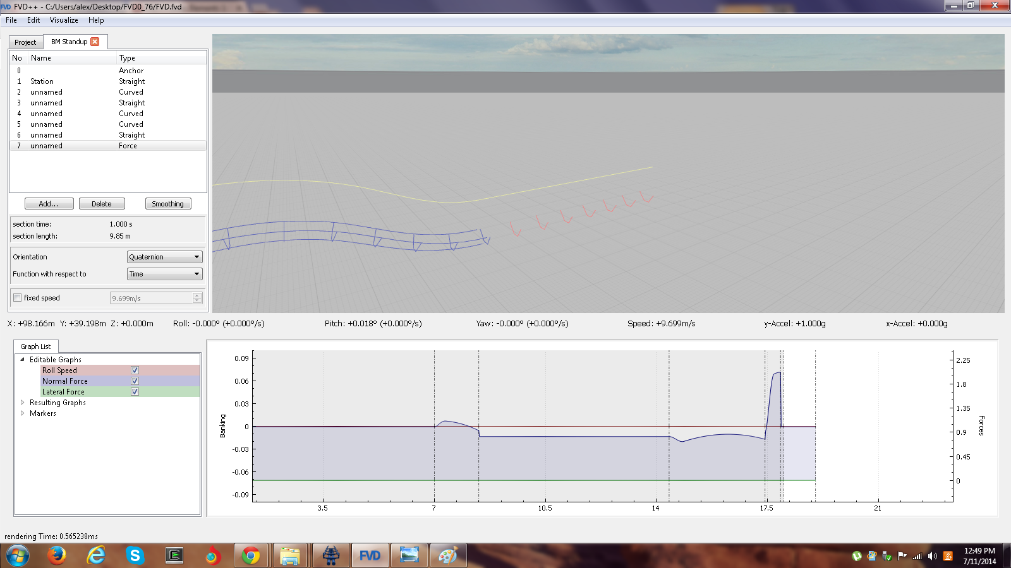Click the volume speaker tray icon
Viewport: 1011px width, 568px height.
point(932,556)
